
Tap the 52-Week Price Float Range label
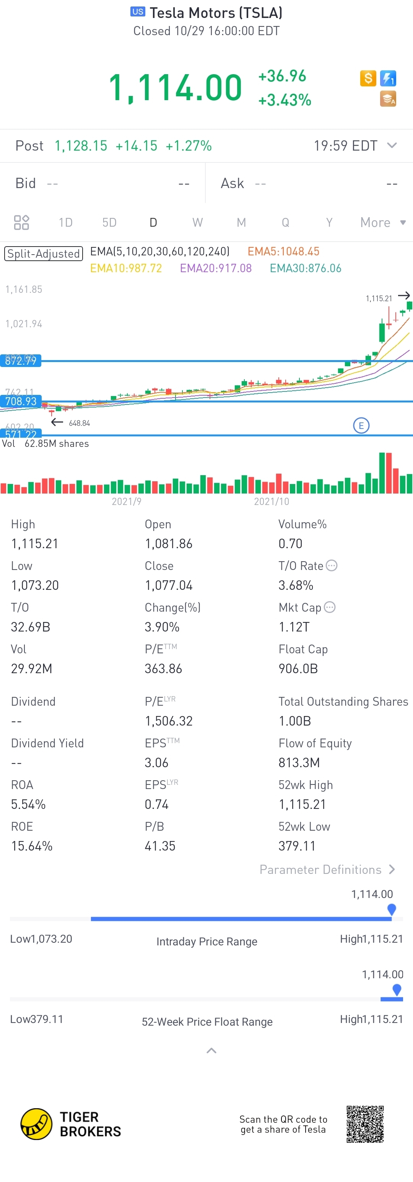pyautogui.click(x=207, y=1022)
